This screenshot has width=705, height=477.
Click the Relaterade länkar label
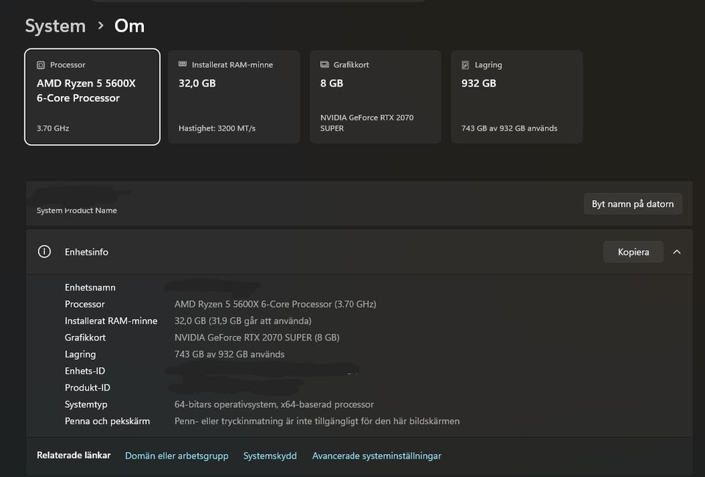click(73, 456)
